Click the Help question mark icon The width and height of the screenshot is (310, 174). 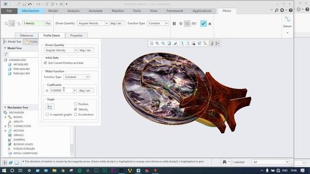coord(291,10)
